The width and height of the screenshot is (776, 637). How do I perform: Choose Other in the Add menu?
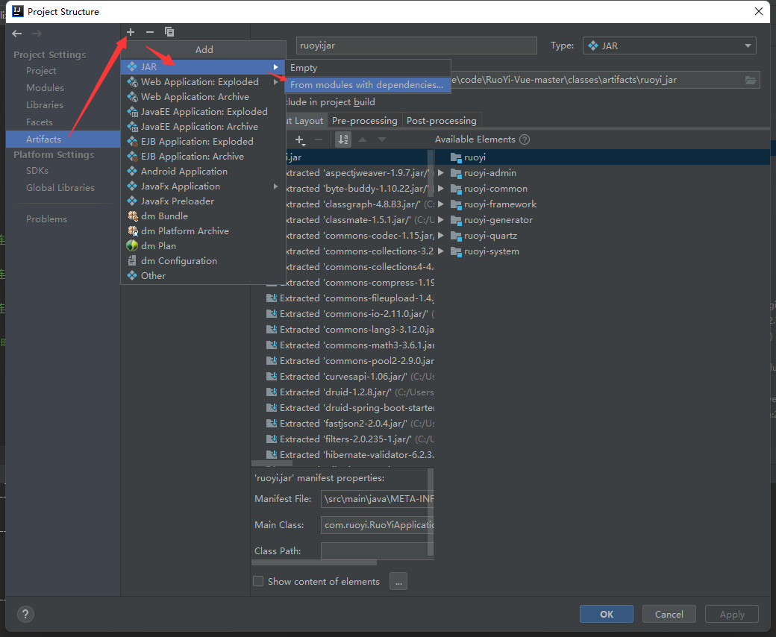tap(203, 275)
